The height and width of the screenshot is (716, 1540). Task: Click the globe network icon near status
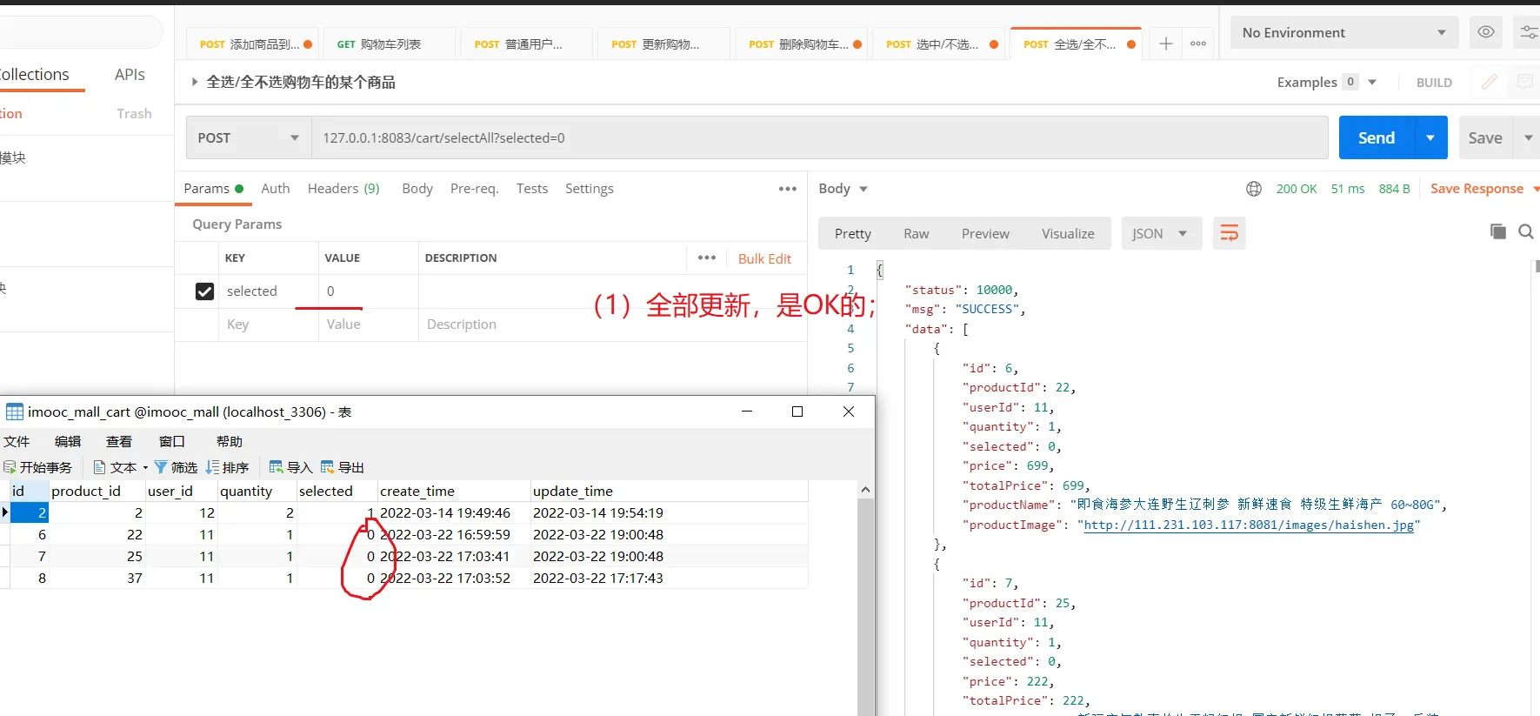pyautogui.click(x=1253, y=189)
